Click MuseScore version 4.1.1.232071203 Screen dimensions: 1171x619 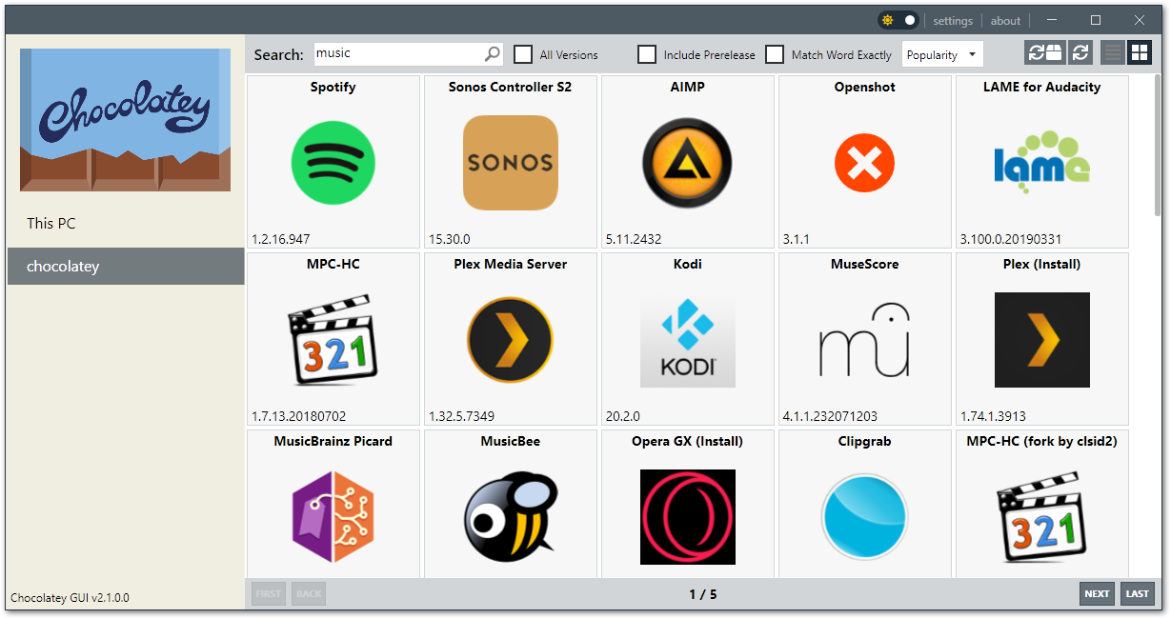[x=831, y=416]
